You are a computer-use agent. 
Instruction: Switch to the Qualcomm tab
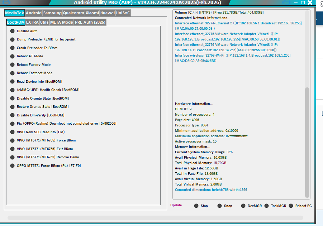(73, 13)
